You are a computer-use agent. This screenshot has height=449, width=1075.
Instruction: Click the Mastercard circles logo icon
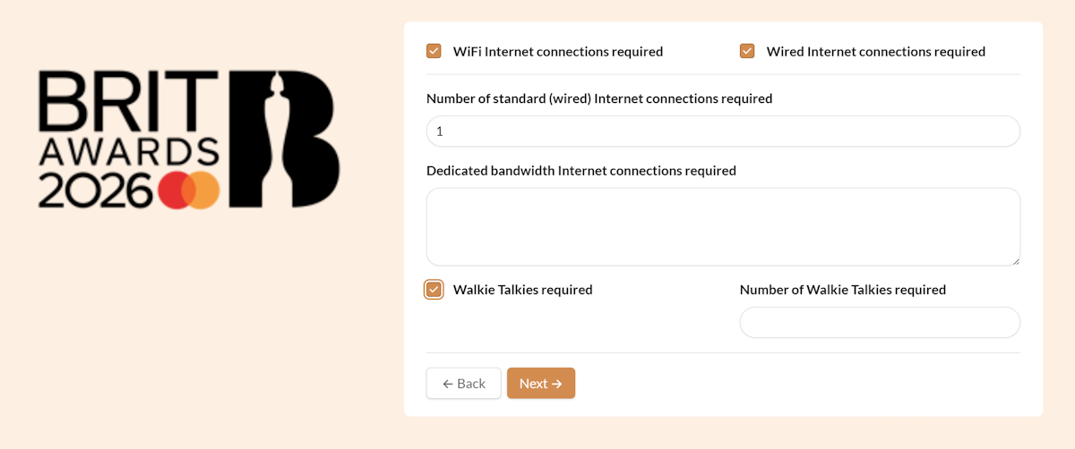189,190
